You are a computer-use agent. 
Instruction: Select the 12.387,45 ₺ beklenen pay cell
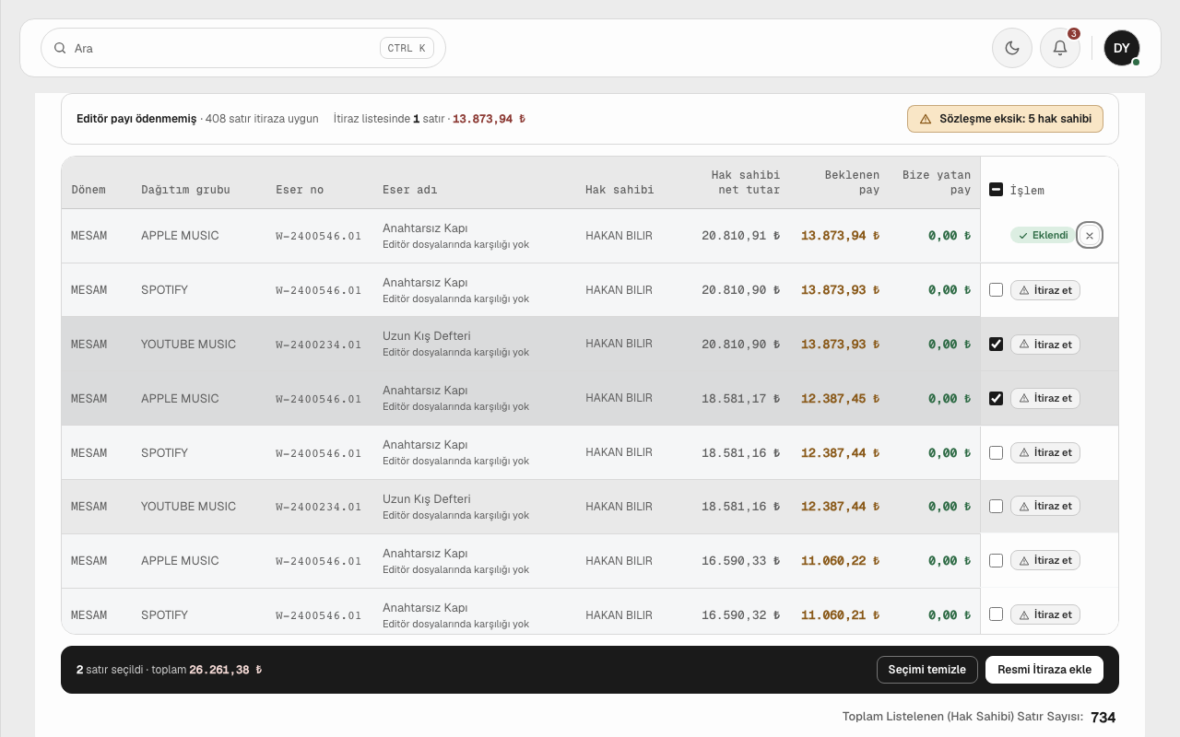[x=840, y=399]
